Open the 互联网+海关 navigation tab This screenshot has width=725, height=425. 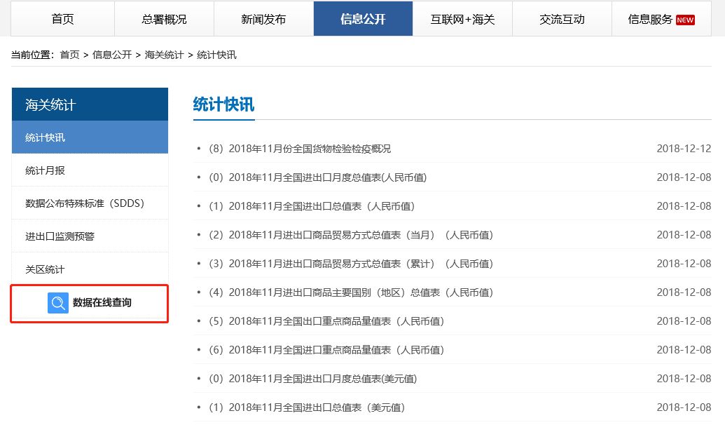coord(462,20)
